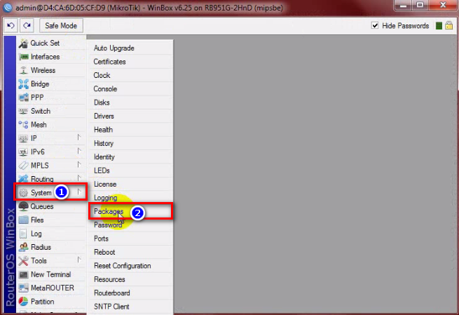Click the Undo arrow icon
Image resolution: width=459 pixels, height=315 pixels.
tap(11, 25)
